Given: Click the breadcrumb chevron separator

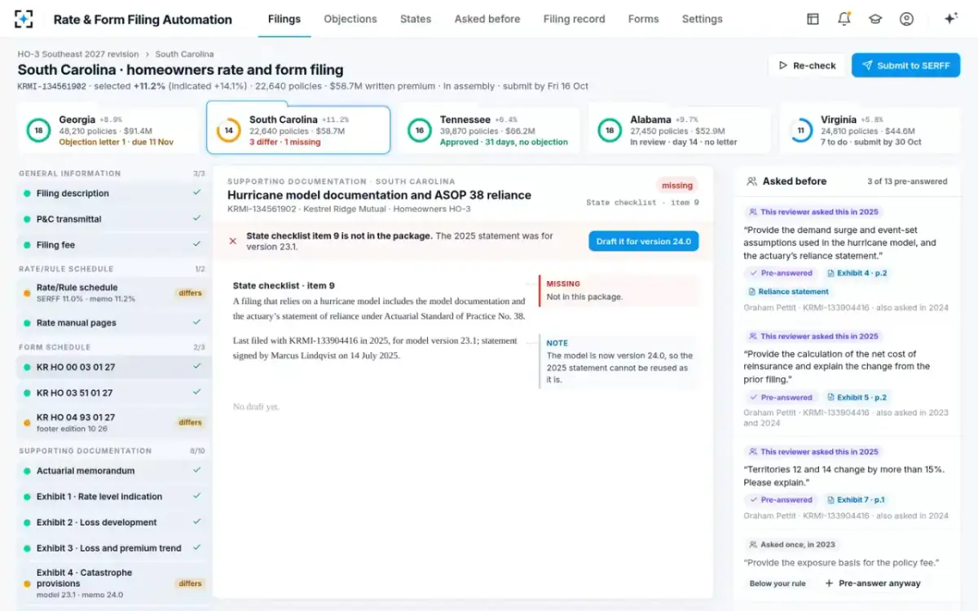Looking at the screenshot, I should point(147,55).
